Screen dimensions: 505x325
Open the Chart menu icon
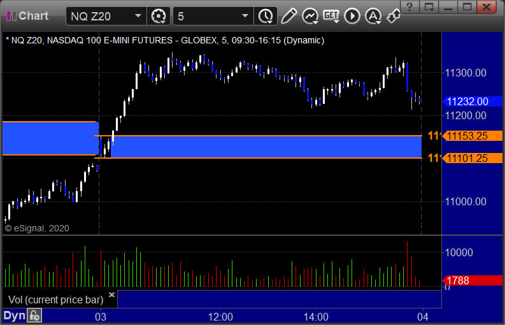pyautogui.click(x=11, y=16)
